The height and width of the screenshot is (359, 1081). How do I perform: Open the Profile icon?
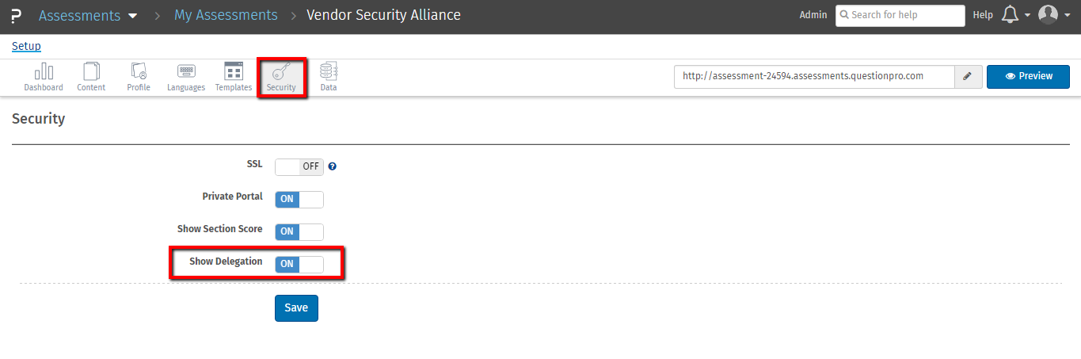pyautogui.click(x=139, y=72)
